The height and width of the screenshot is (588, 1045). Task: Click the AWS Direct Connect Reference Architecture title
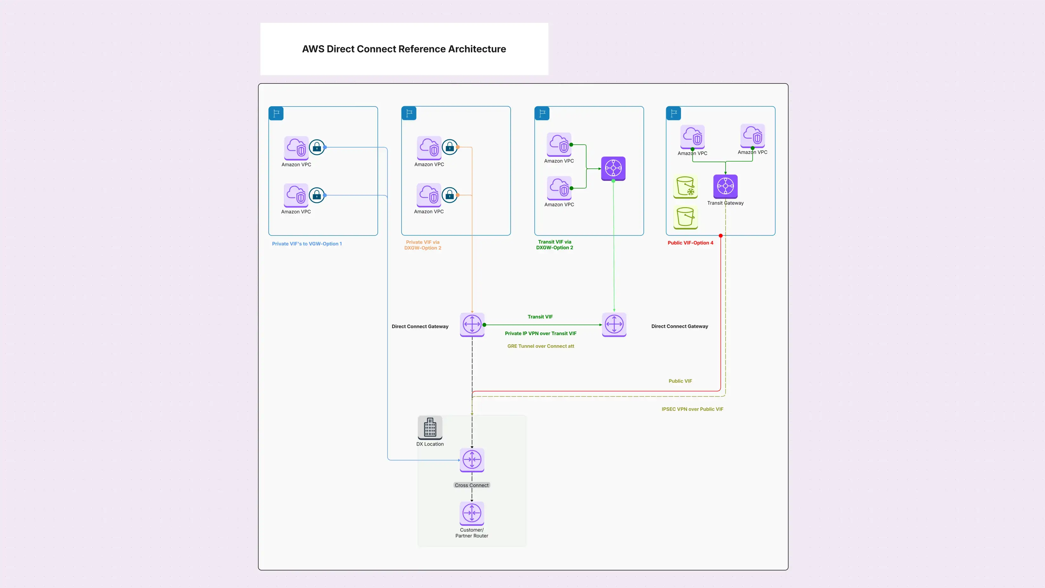click(x=404, y=49)
